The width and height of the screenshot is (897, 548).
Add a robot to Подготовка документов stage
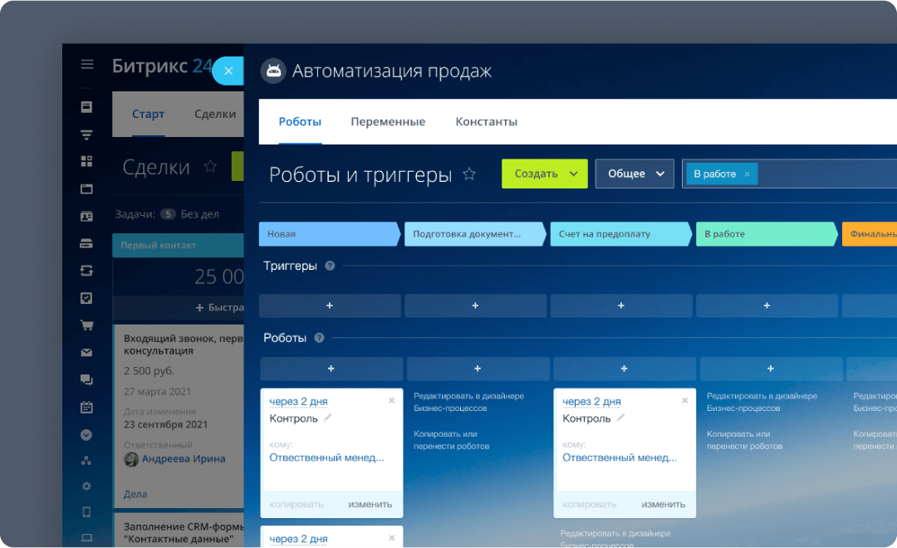click(478, 369)
